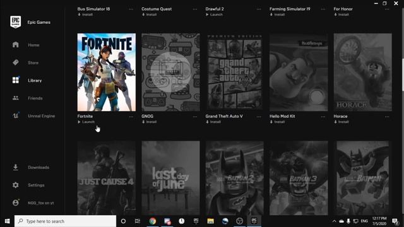Image resolution: width=404 pixels, height=227 pixels.
Task: Install Grand Theft Auto V
Action: coord(213,122)
